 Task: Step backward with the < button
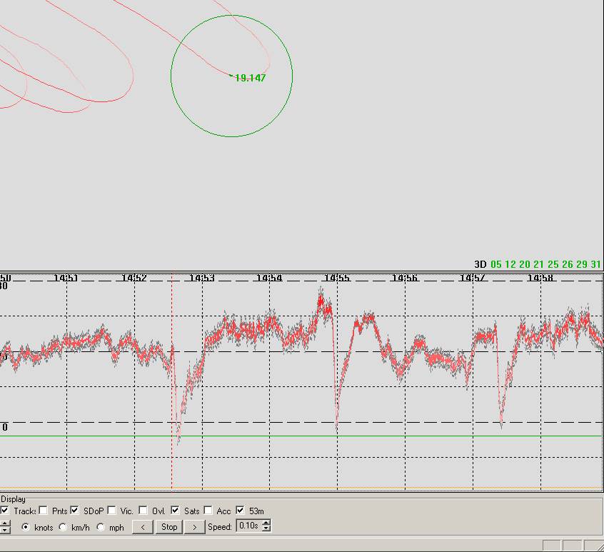pos(144,527)
